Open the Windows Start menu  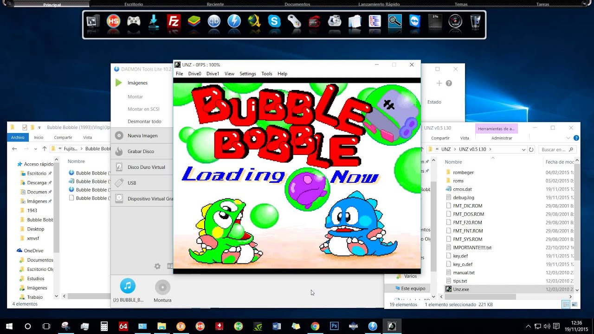(9, 326)
